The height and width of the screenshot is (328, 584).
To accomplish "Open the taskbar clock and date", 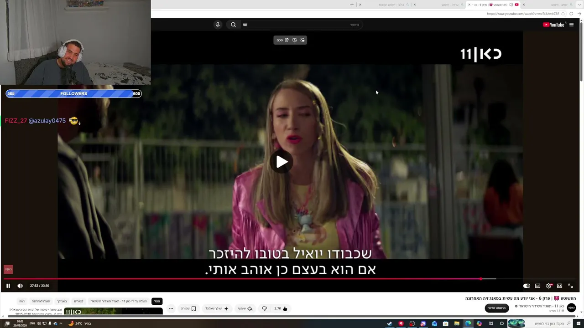I will coord(21,324).
